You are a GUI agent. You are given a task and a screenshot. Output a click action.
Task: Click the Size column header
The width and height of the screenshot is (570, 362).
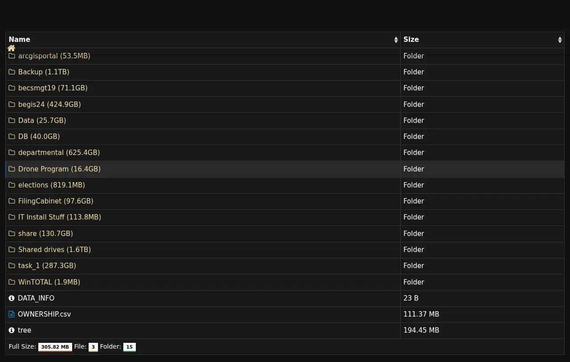click(411, 40)
